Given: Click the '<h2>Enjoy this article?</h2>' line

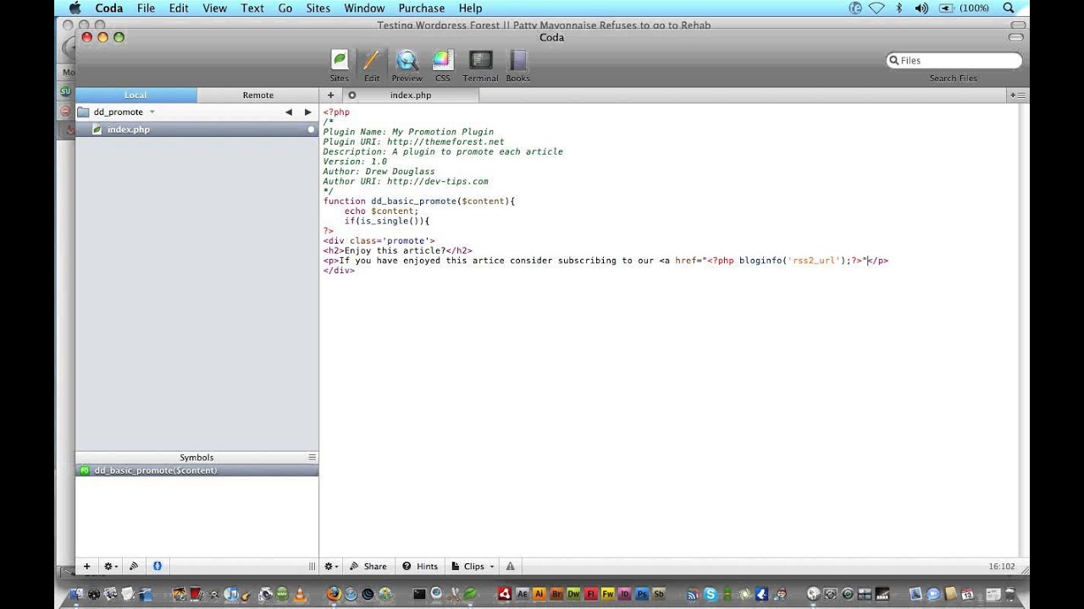Looking at the screenshot, I should [x=397, y=250].
